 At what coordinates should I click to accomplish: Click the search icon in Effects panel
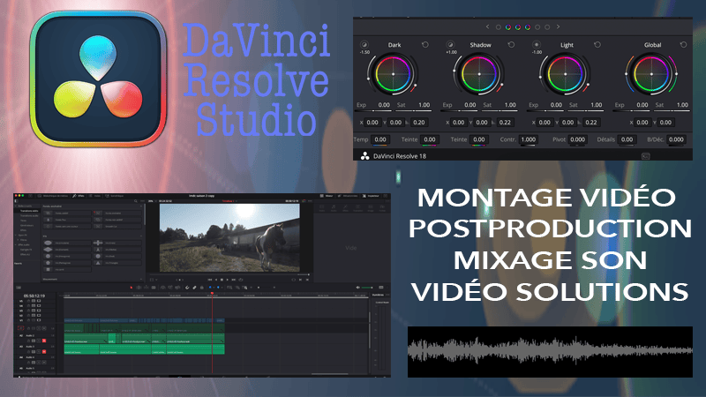point(136,201)
